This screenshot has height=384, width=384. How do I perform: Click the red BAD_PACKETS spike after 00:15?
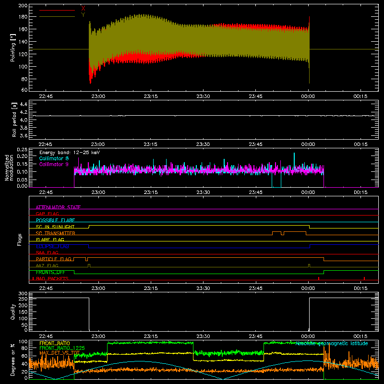coord(364,278)
